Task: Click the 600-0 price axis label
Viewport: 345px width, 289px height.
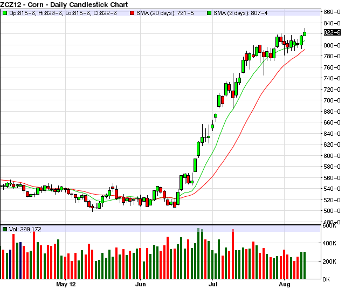Action: point(332,156)
